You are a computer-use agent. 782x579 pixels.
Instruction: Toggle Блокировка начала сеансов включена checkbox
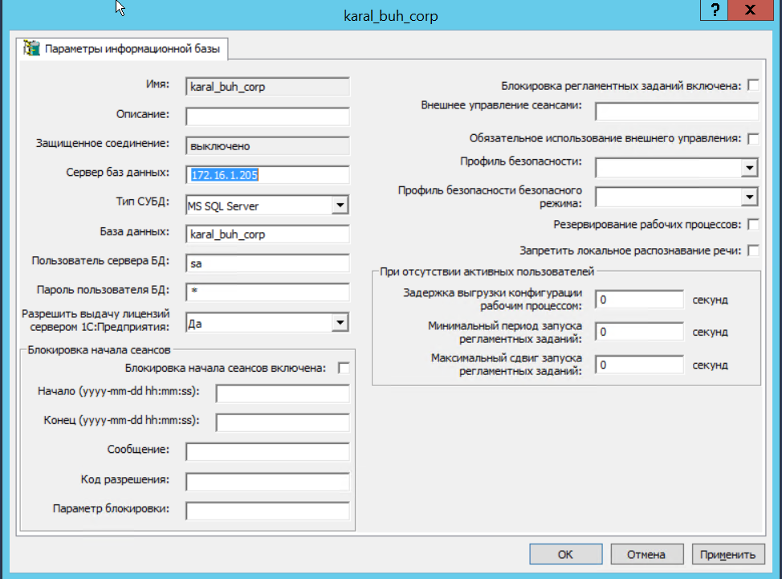344,368
